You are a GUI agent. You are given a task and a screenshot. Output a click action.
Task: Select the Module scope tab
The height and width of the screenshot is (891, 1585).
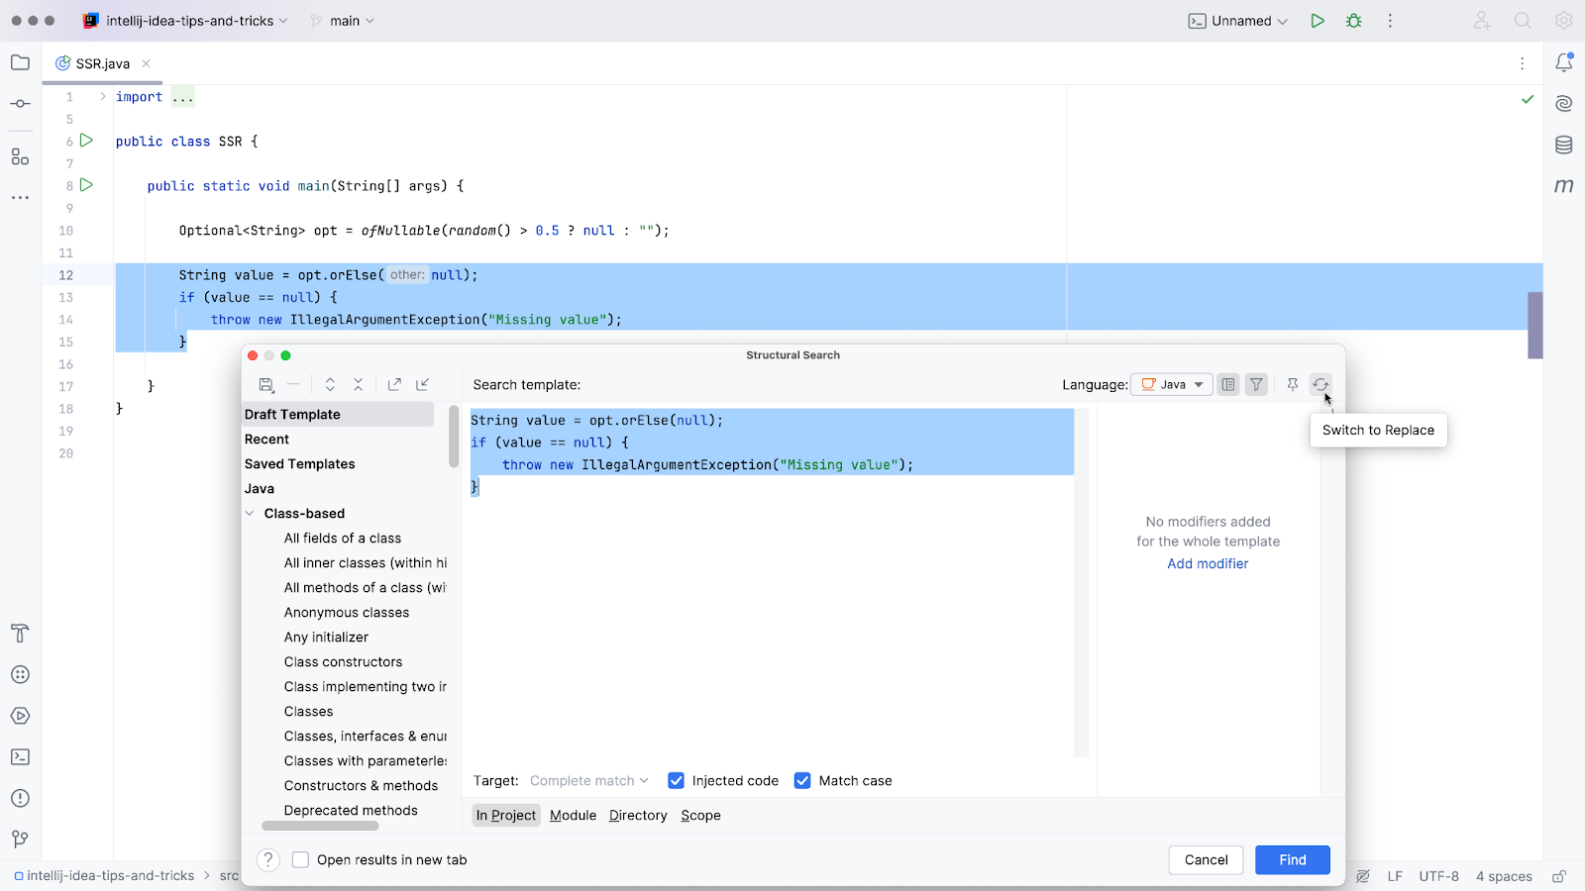click(x=574, y=816)
